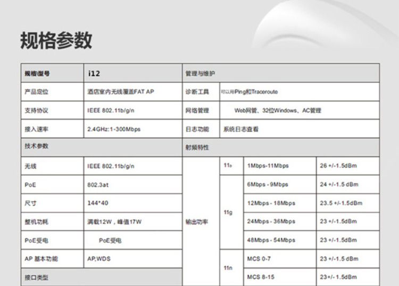Viewport: 399px width, 286px height.
Task: Select the Web网管 network management value
Action: point(278,110)
